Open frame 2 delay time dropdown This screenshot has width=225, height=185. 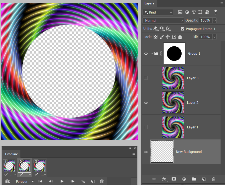tap(29, 175)
